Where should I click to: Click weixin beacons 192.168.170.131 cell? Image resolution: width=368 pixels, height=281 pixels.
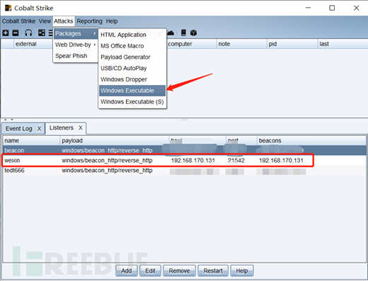click(x=281, y=161)
